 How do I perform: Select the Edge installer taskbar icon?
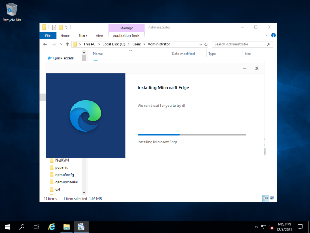click(81, 227)
